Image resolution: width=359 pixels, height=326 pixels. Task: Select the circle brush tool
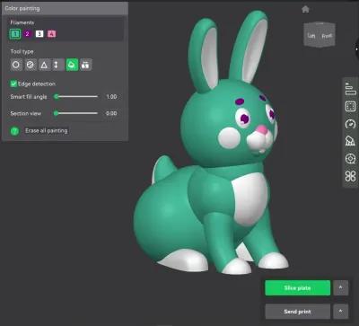(16, 65)
